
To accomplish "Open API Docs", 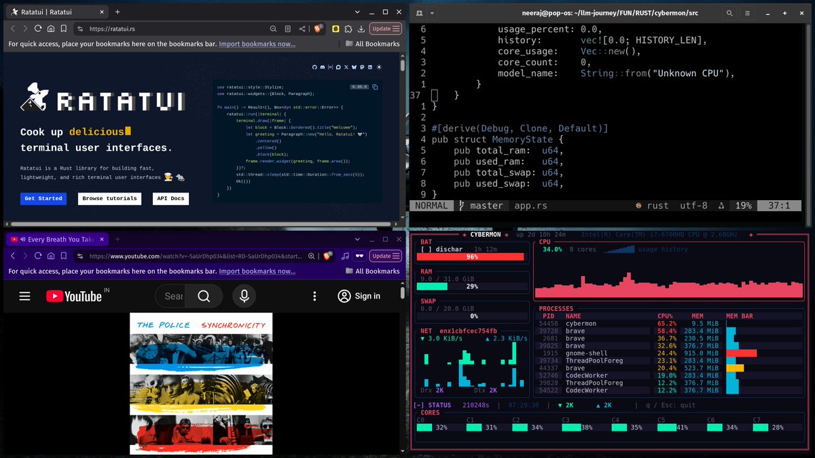I will point(170,199).
